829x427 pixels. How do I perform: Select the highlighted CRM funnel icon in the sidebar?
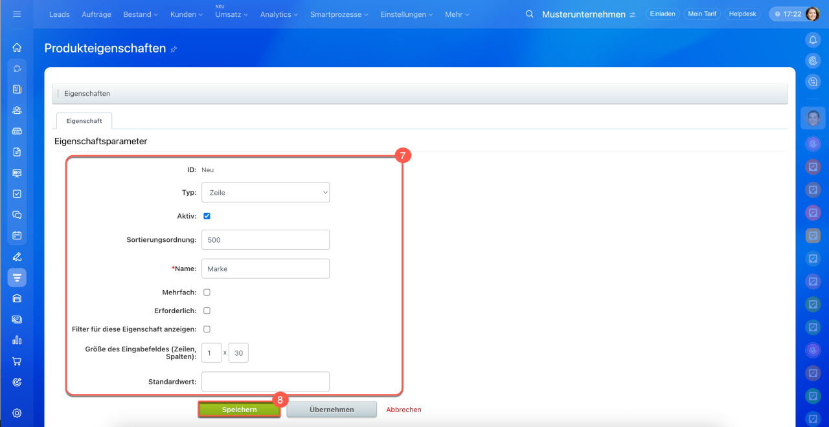[17, 278]
